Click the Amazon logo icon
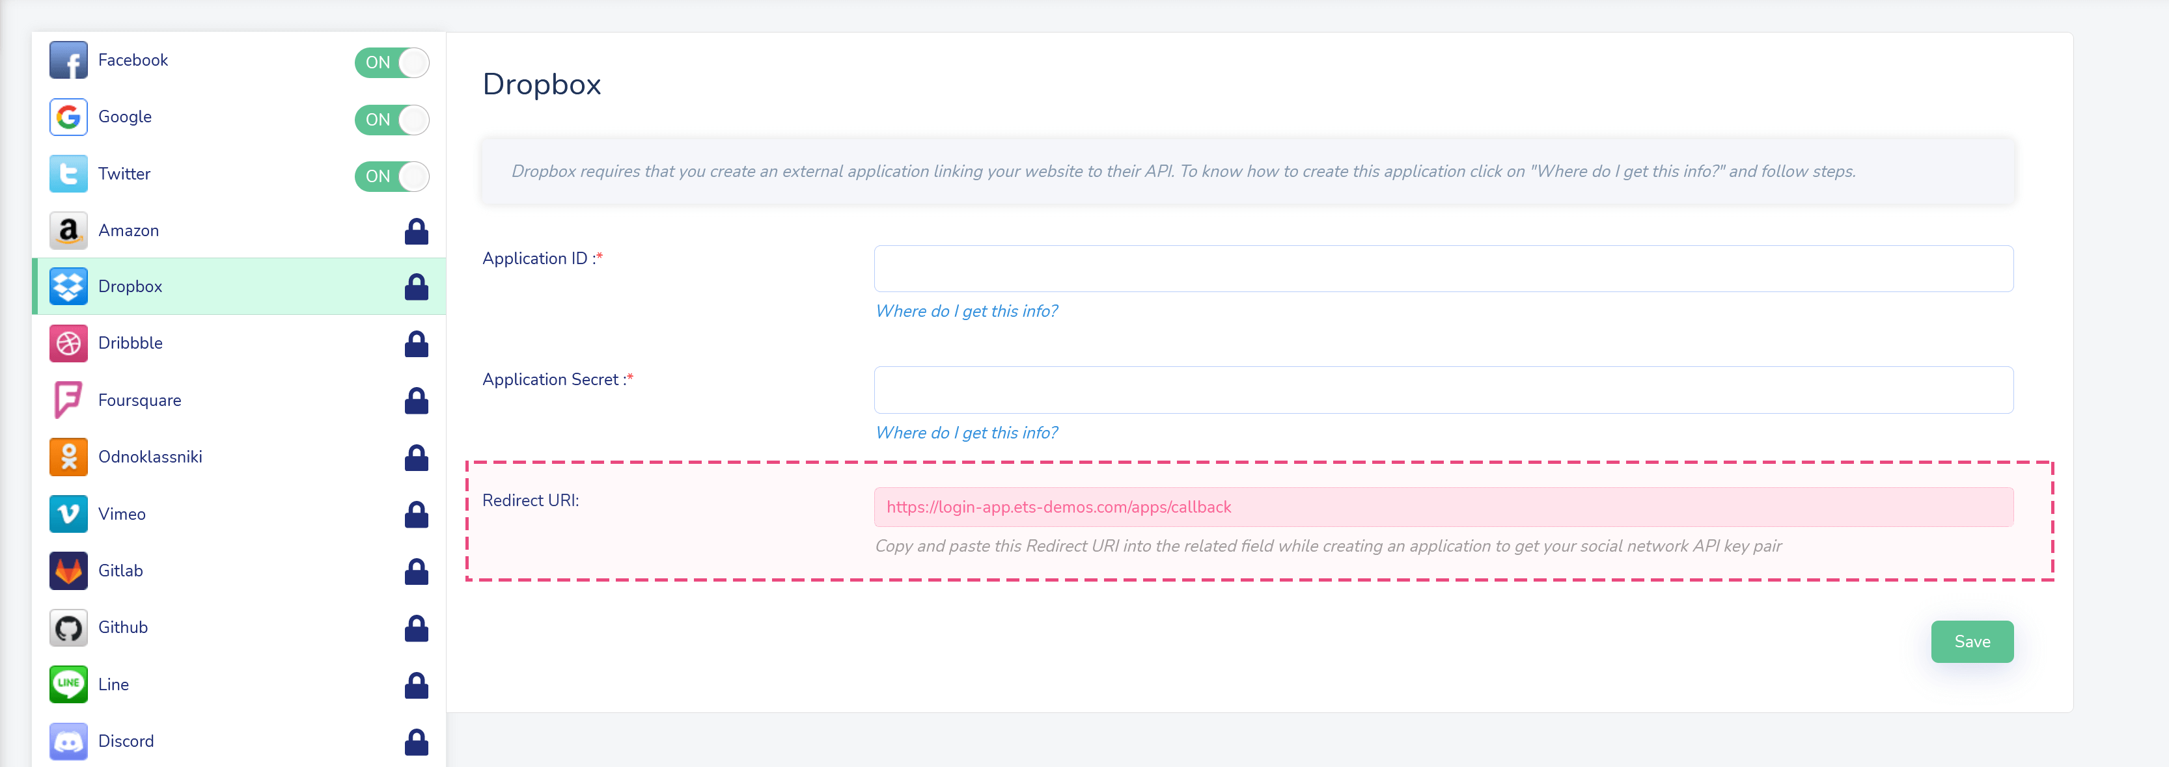Screen dimensions: 2169x767 68,231
